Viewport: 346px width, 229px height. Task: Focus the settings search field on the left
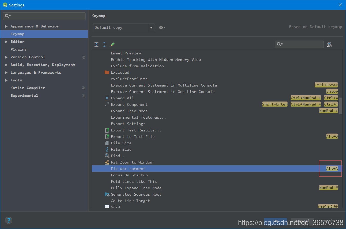click(x=44, y=16)
